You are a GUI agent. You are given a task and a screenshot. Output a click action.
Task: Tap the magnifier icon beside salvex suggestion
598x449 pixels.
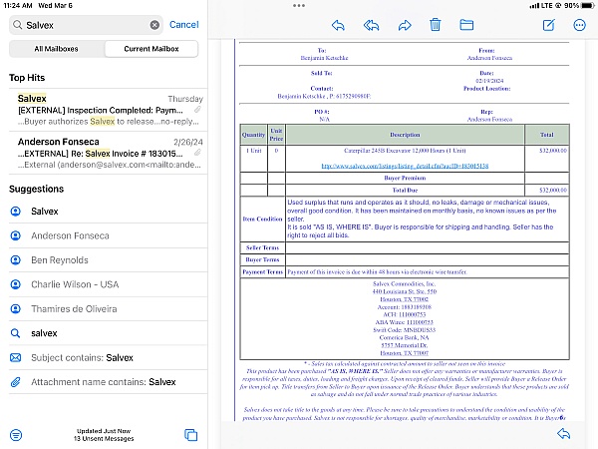pyautogui.click(x=16, y=333)
